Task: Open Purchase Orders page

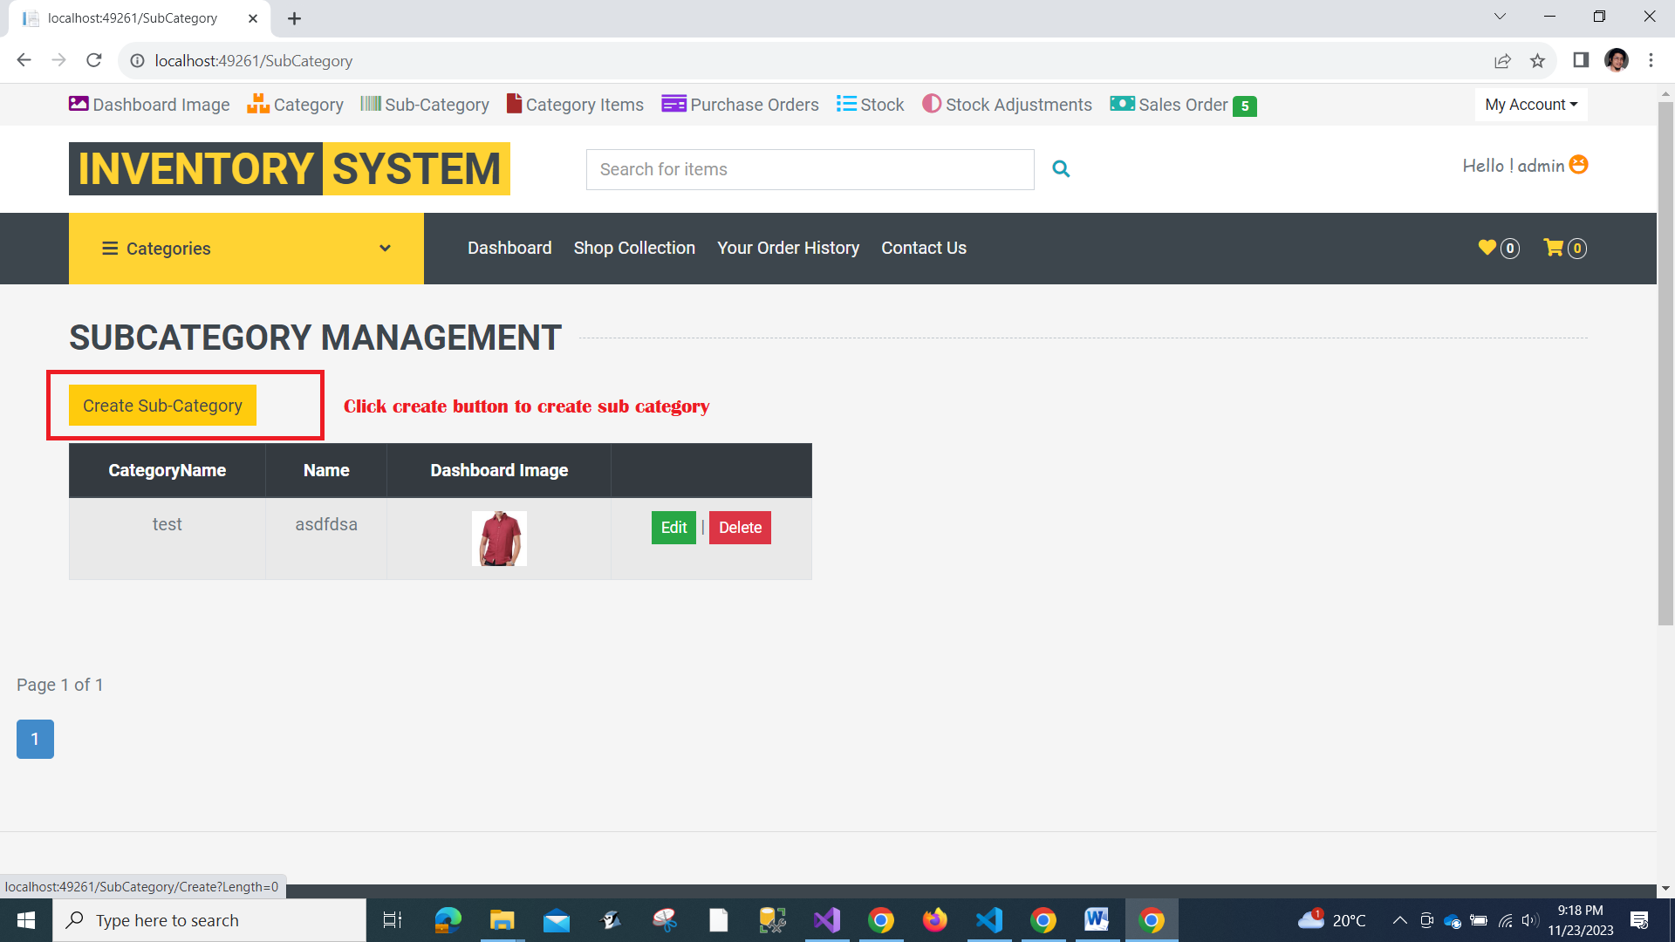Action: tap(740, 105)
